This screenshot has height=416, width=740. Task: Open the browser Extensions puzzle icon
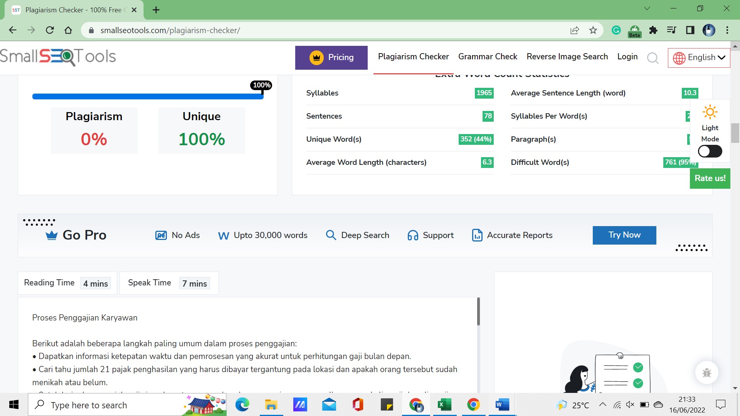[x=653, y=30]
